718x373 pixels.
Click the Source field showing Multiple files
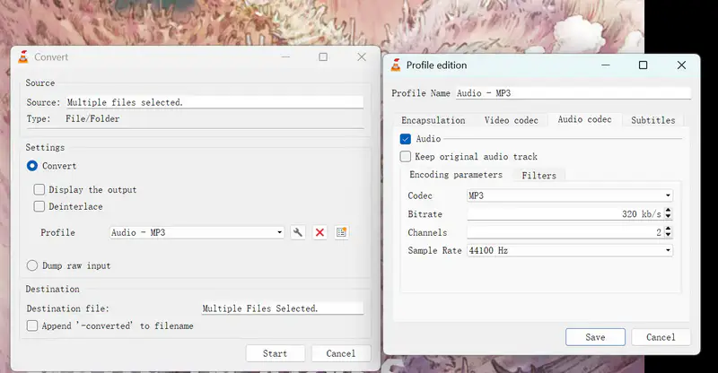coord(215,102)
